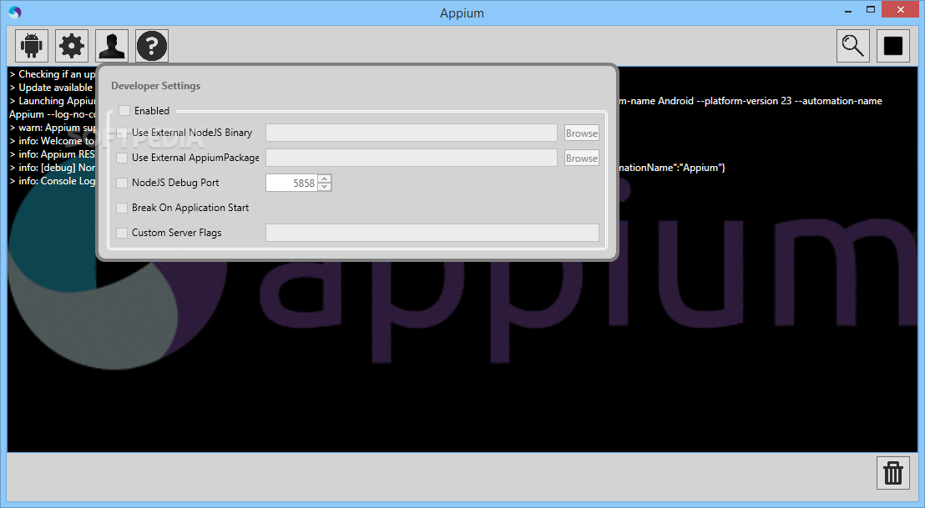This screenshot has height=508, width=925.
Task: Open Android settings via robot icon
Action: [31, 45]
